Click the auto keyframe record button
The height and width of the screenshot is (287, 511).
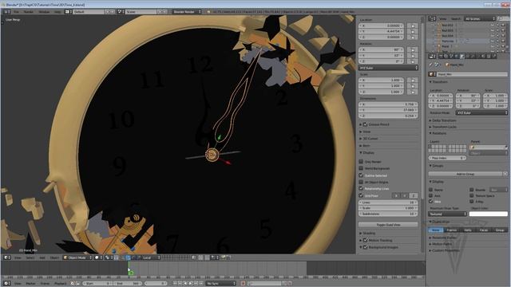[243, 284]
